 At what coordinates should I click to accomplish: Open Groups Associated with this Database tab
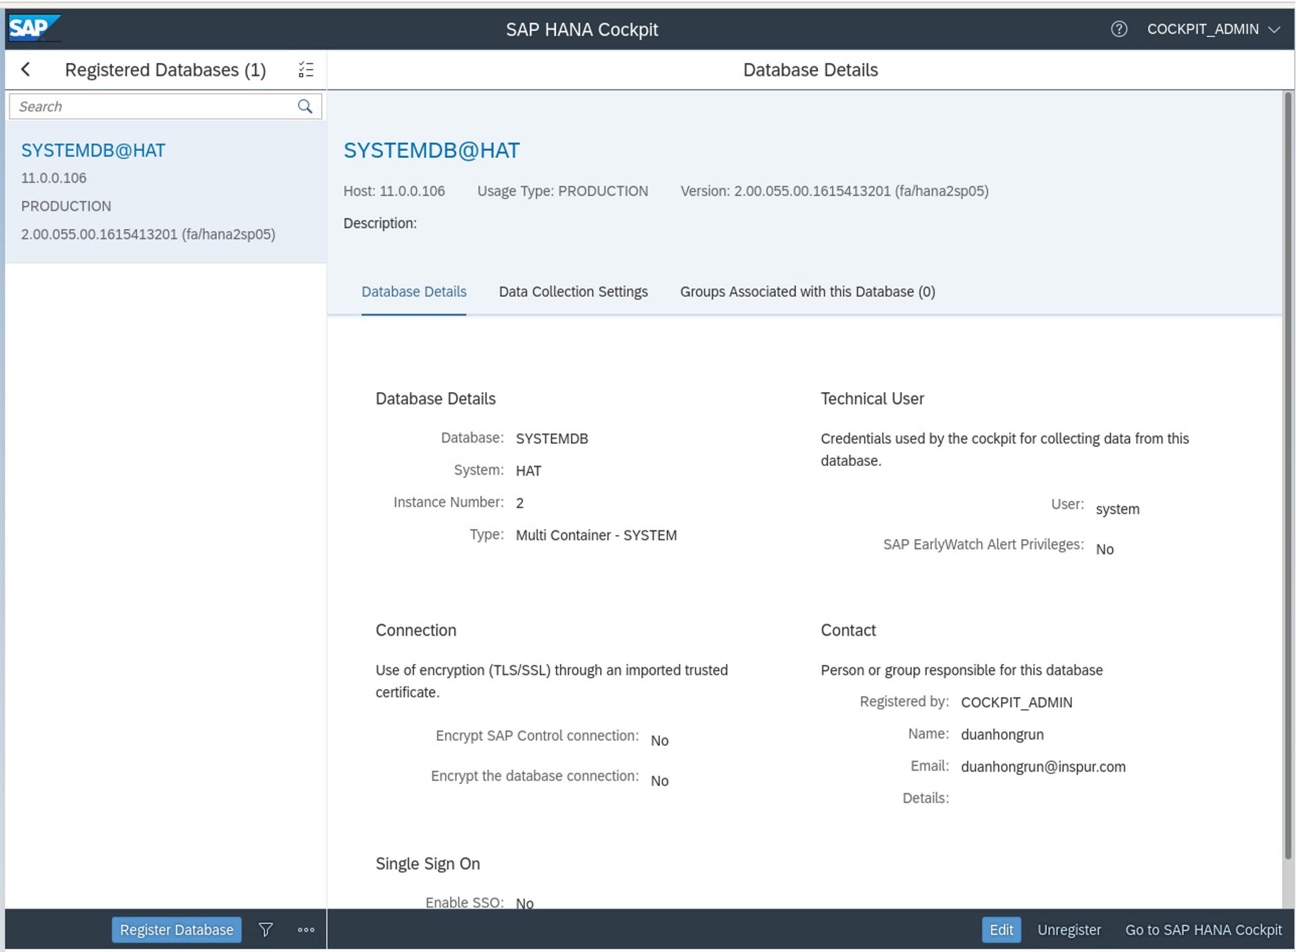(x=807, y=291)
